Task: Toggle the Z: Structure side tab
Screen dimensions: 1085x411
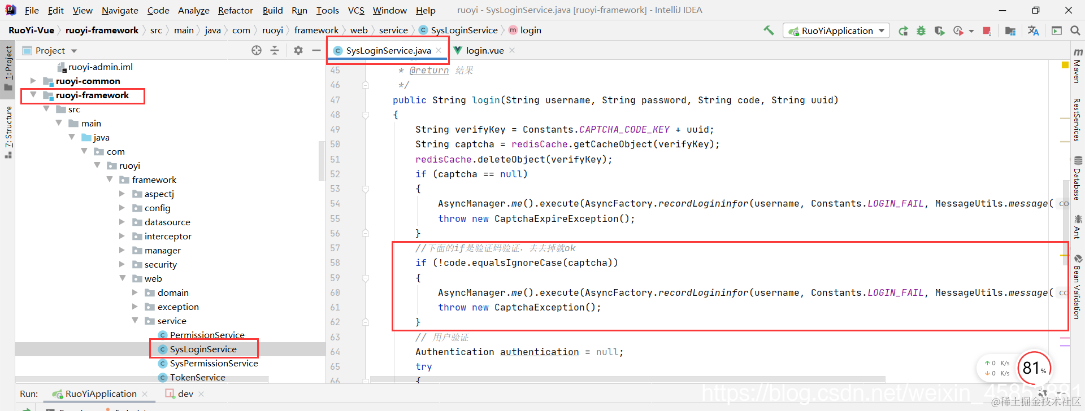Action: coord(8,131)
